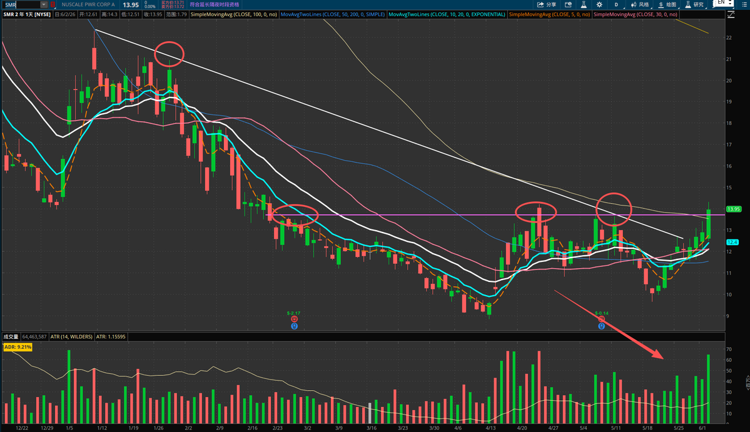Viewport: 750px width, 432px height.
Task: Open the flask Studies icon
Action: pos(584,5)
